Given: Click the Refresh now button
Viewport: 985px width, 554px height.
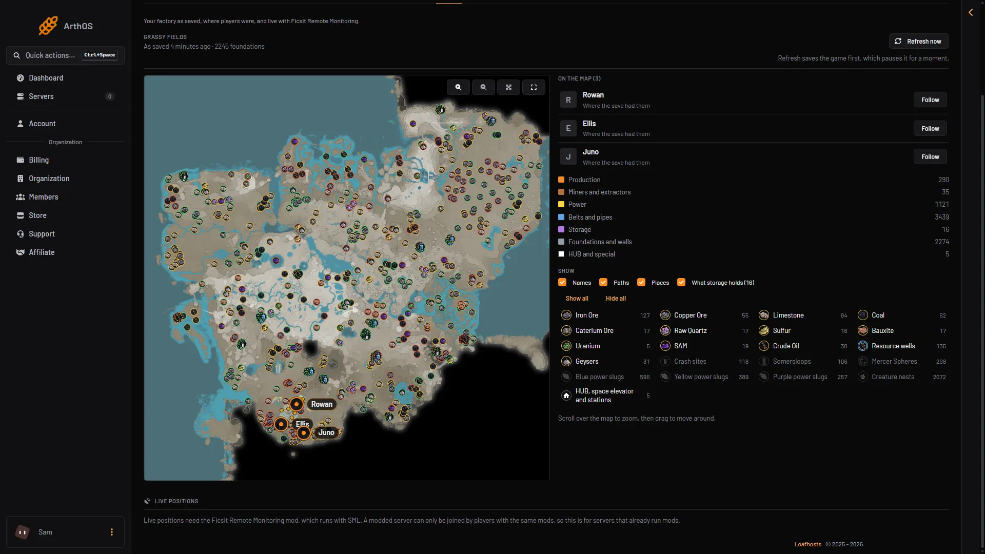Looking at the screenshot, I should click(918, 41).
